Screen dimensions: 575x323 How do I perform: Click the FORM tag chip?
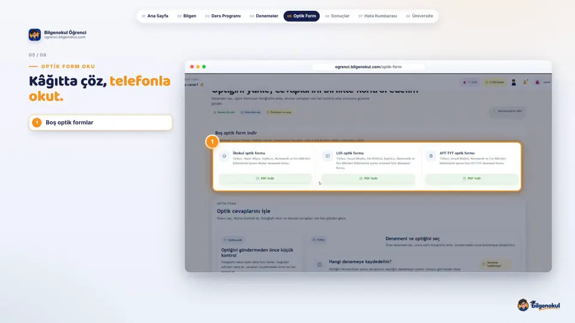pyautogui.click(x=318, y=240)
